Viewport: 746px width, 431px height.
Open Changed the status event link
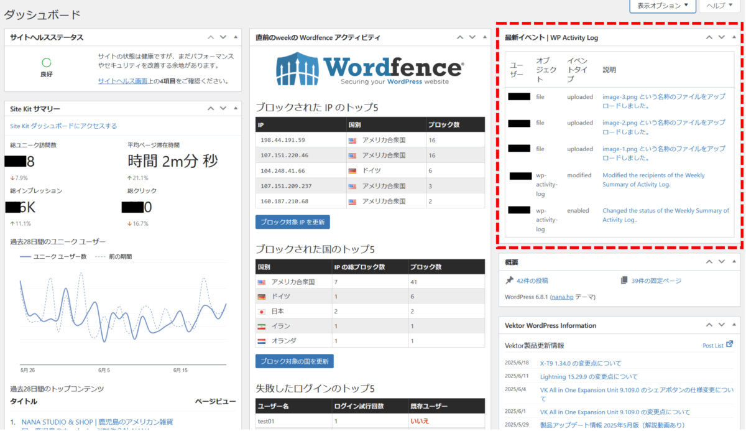(666, 215)
